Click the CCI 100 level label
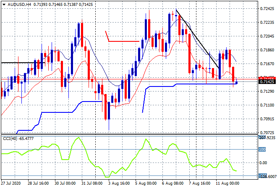The width and height of the screenshot is (277, 188). (262, 150)
